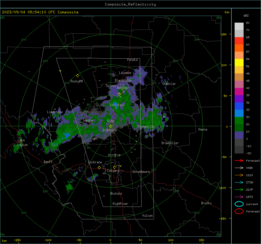
Task: Click the 18TS legend label
Action: click(x=249, y=197)
